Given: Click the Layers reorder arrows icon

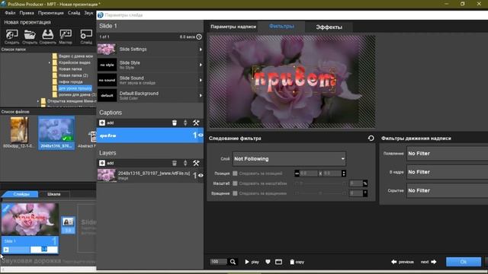Looking at the screenshot, I should (x=185, y=163).
